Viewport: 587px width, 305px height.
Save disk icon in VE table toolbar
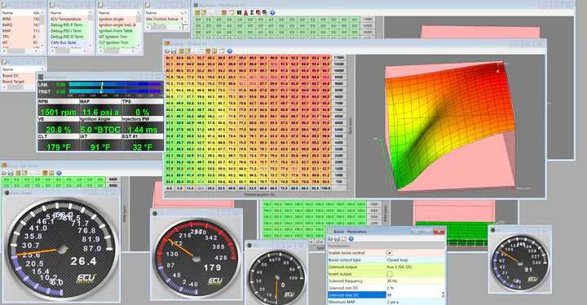(174, 51)
